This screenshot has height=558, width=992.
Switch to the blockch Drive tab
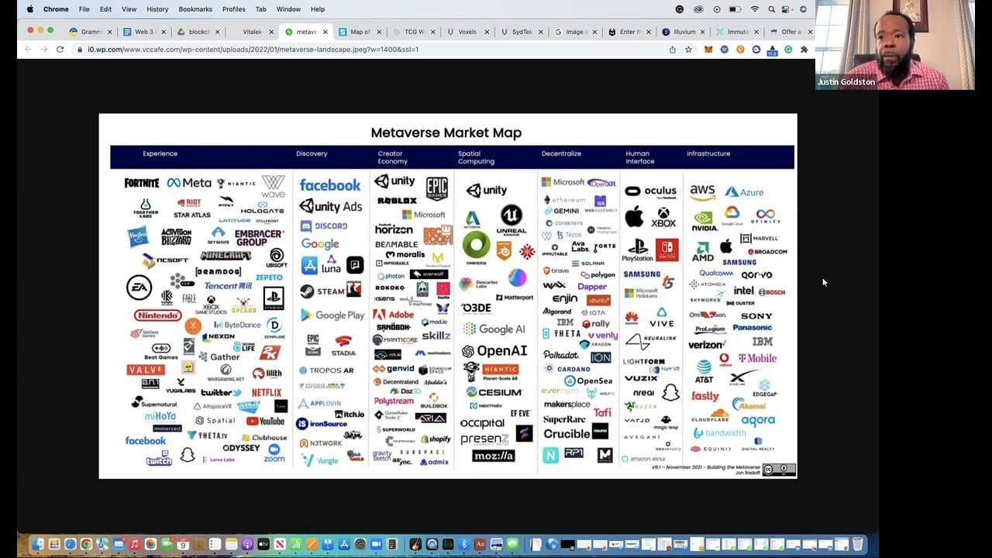click(198, 32)
